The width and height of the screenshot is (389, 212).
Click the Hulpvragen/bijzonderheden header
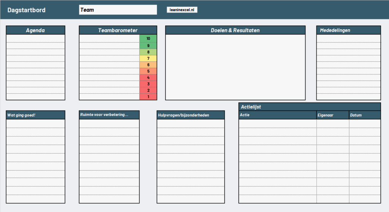point(191,115)
